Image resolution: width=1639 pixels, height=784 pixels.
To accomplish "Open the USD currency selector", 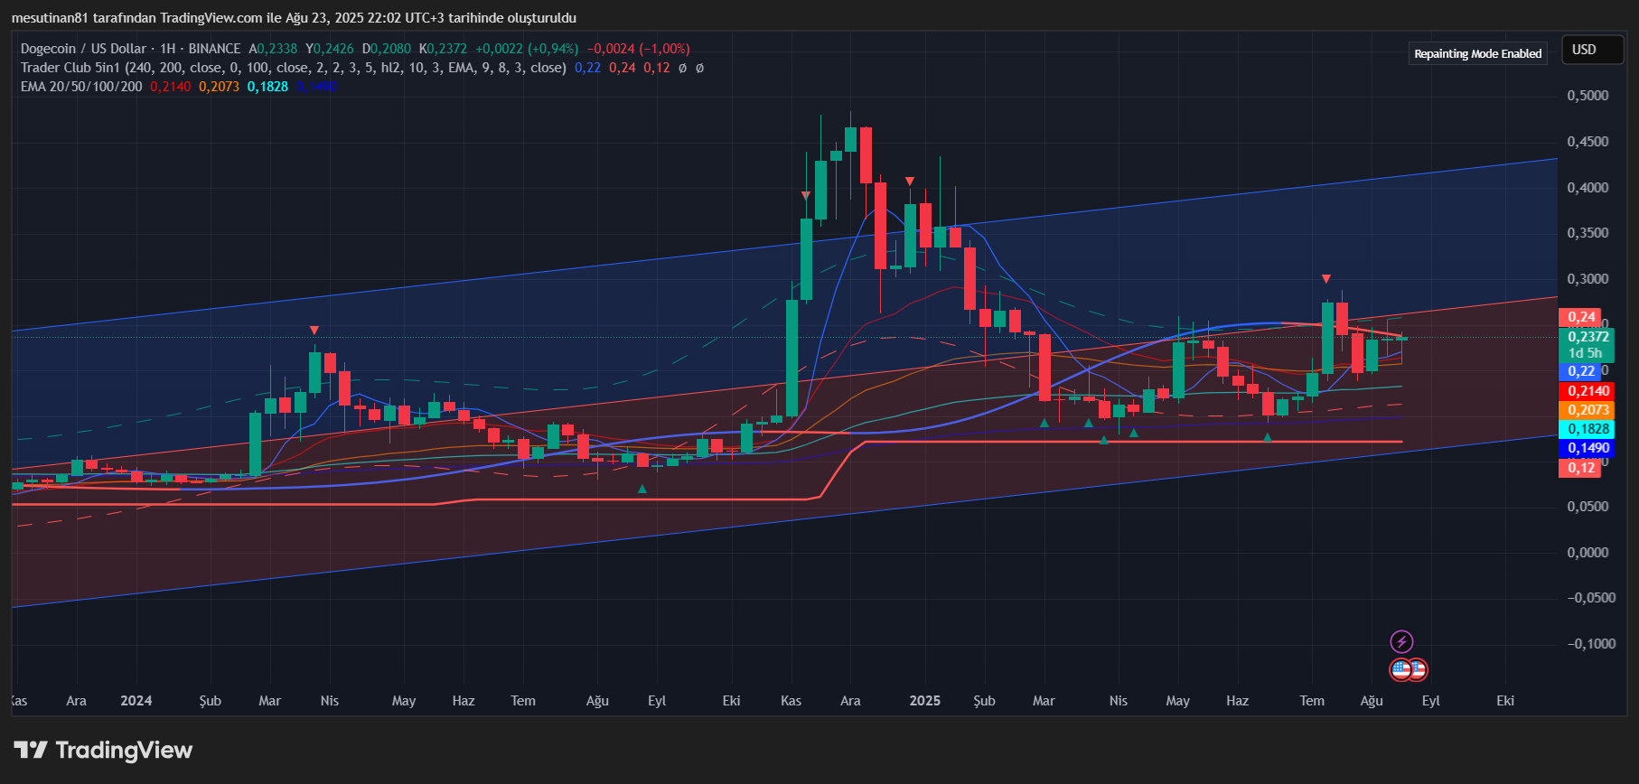I will [1584, 50].
